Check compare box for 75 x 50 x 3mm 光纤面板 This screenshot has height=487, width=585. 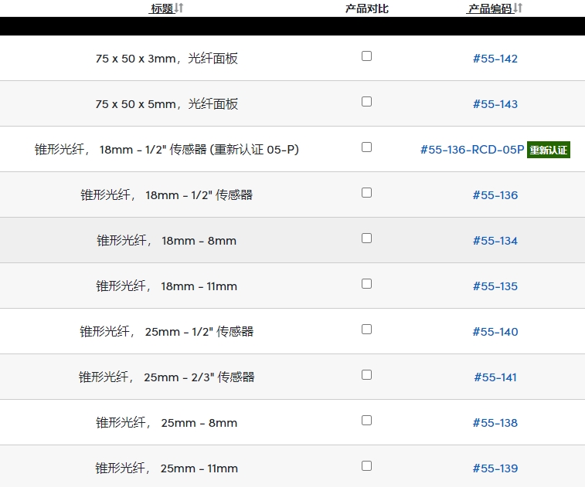tap(367, 56)
